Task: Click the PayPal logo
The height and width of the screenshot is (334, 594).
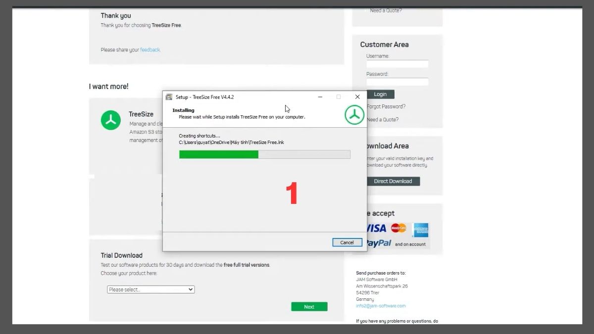Action: tap(379, 243)
